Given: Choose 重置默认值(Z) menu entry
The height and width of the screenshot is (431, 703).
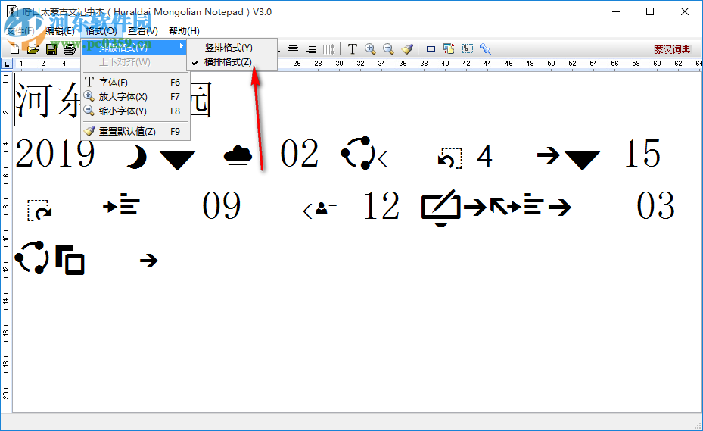Looking at the screenshot, I should (127, 131).
